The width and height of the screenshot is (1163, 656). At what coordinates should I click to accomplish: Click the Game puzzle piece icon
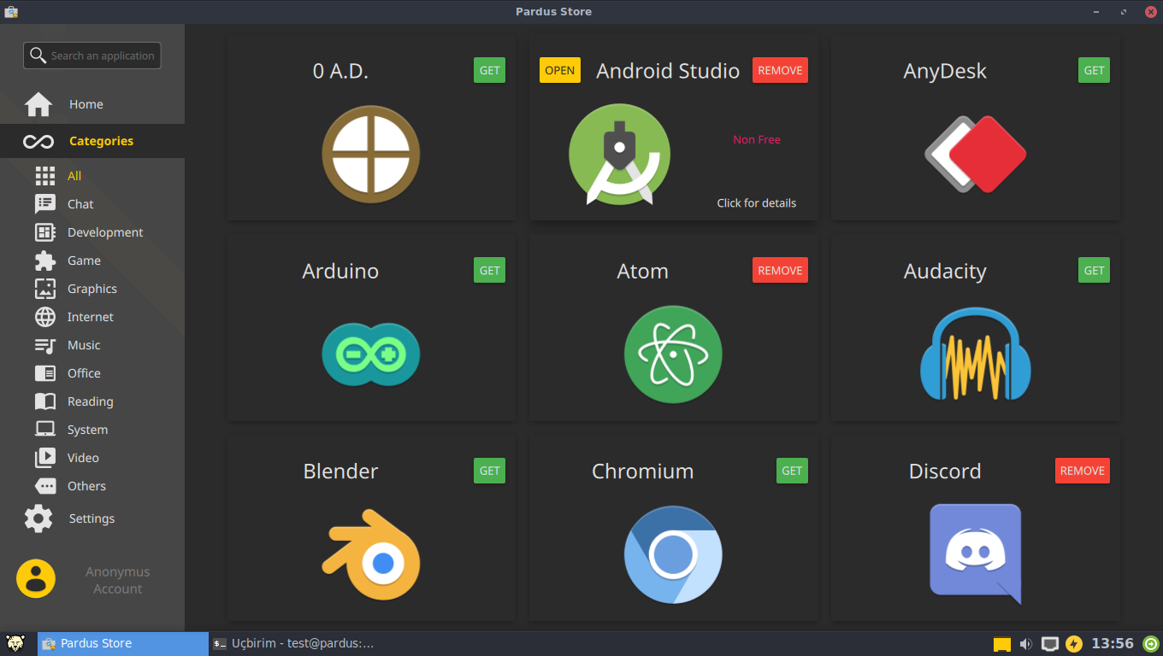45,261
